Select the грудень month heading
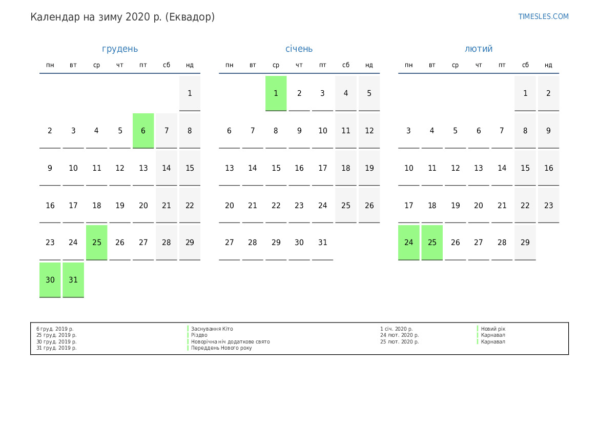The width and height of the screenshot is (599, 424). 120,49
